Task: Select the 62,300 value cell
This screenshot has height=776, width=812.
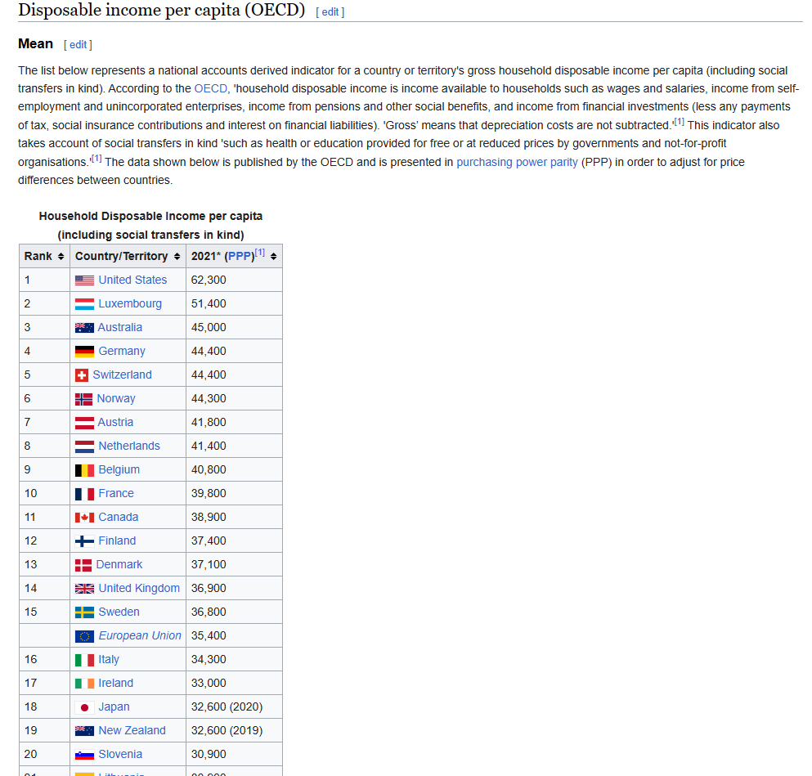Action: [234, 280]
